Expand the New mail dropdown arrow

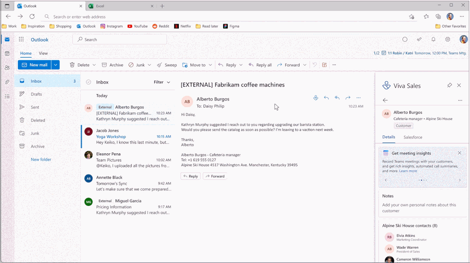(55, 65)
